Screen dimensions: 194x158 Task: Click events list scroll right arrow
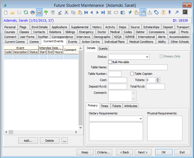click(x=76, y=132)
